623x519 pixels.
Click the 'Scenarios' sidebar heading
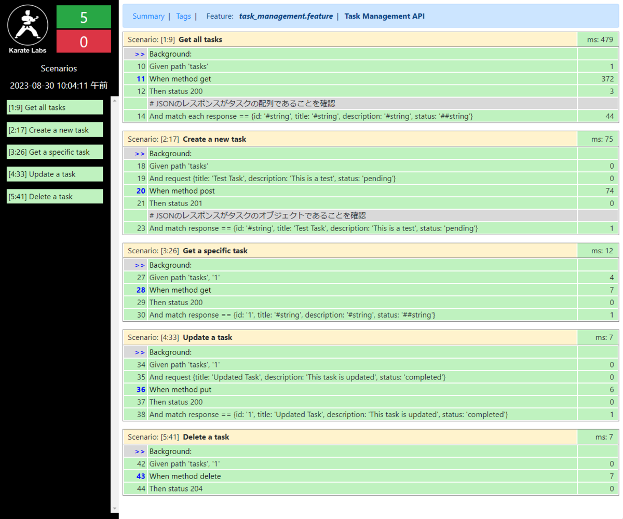point(59,69)
